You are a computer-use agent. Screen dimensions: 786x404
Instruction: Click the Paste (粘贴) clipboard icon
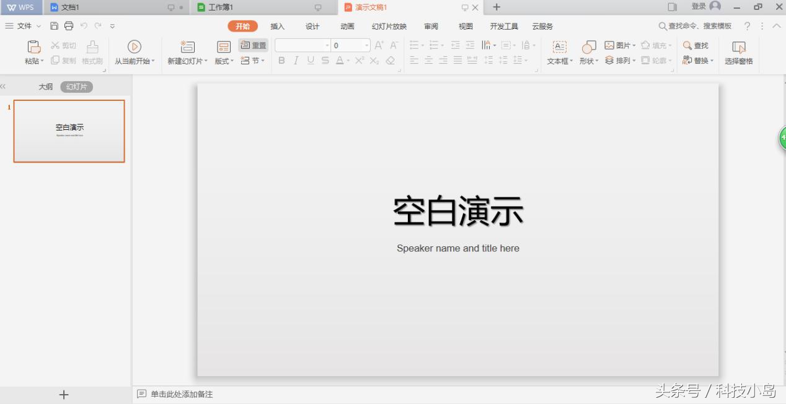tap(34, 47)
